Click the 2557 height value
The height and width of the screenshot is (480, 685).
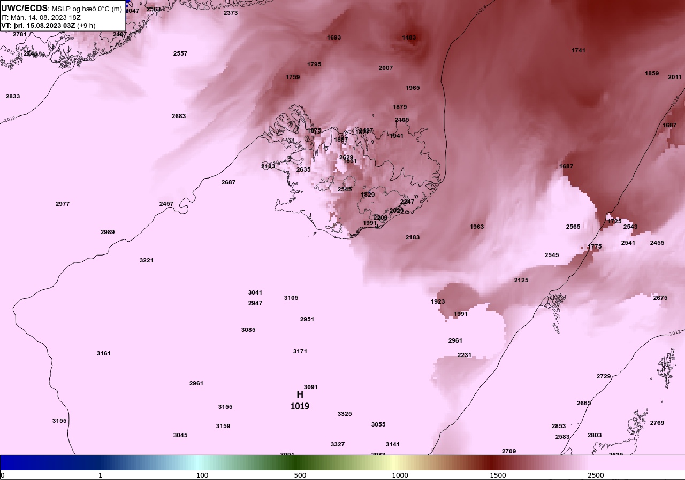click(180, 53)
